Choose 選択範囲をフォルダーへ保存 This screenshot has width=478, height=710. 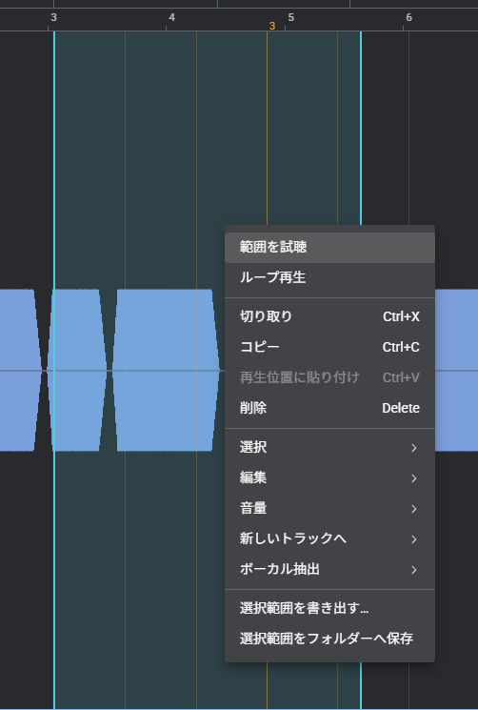pyautogui.click(x=329, y=639)
